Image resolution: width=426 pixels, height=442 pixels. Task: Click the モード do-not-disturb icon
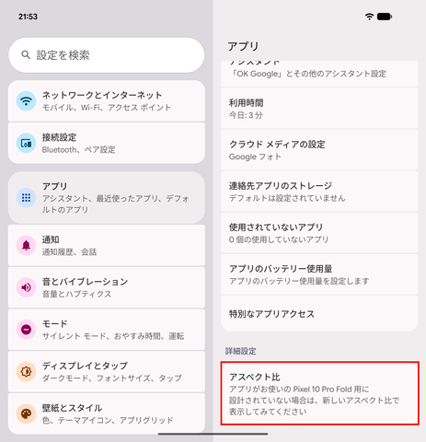coord(26,330)
